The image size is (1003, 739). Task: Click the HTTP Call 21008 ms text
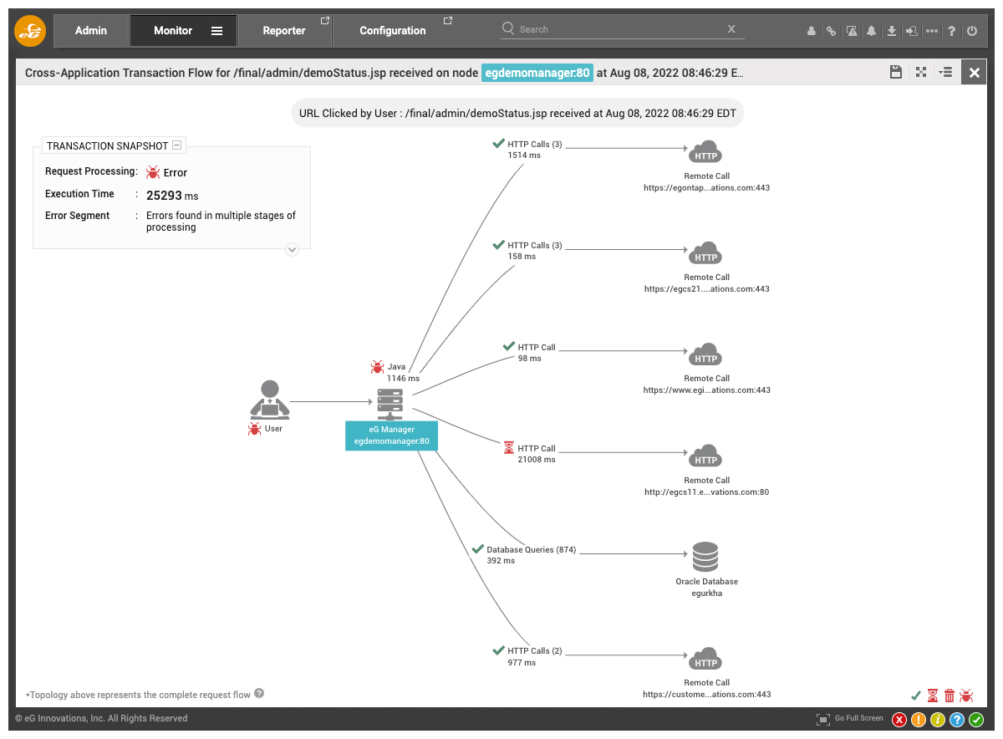pyautogui.click(x=537, y=454)
